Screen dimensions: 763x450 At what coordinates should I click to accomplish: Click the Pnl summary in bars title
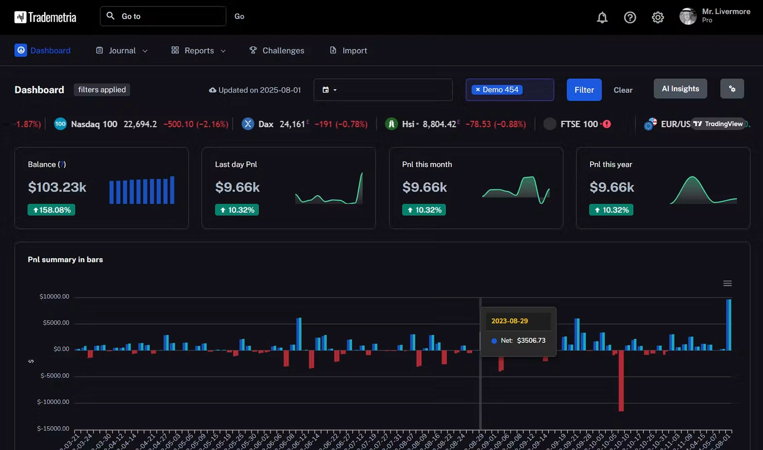coord(65,259)
